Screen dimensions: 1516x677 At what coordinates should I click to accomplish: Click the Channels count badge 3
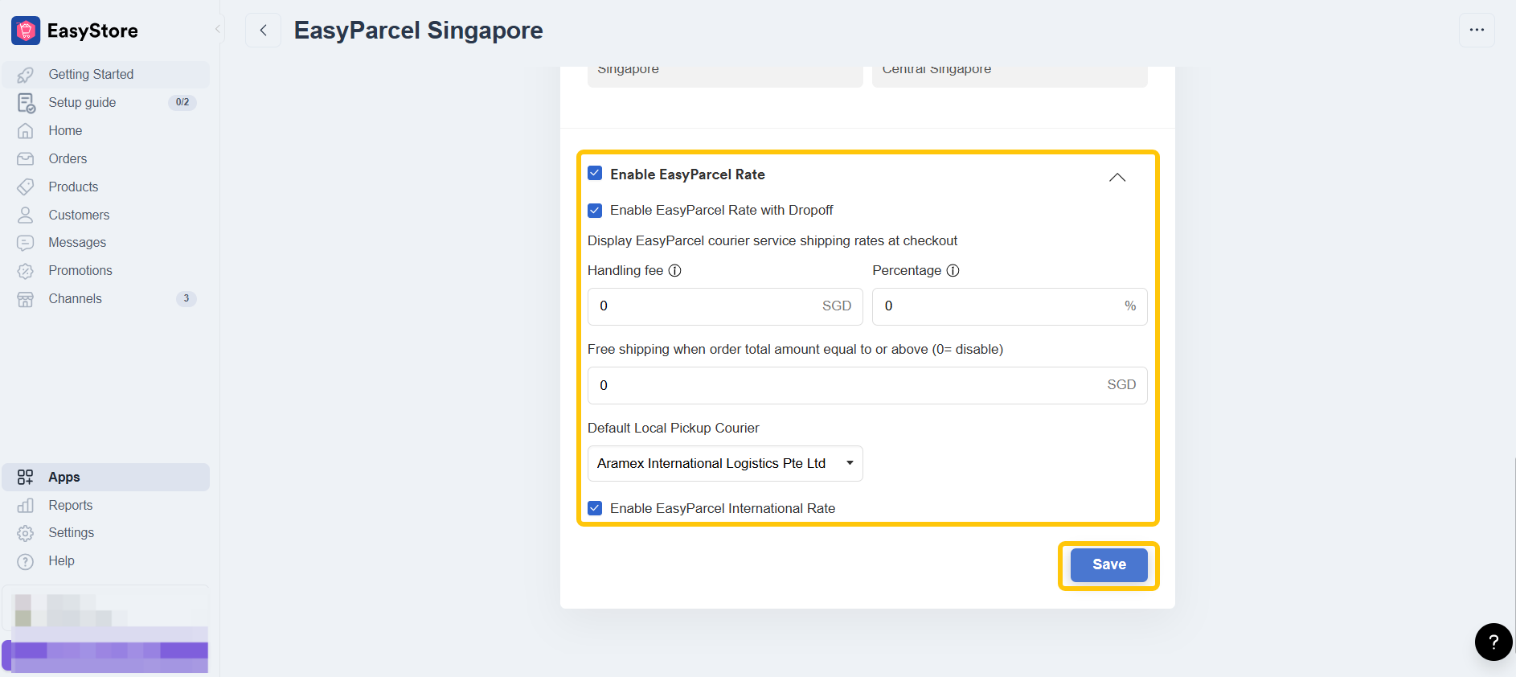(x=186, y=298)
